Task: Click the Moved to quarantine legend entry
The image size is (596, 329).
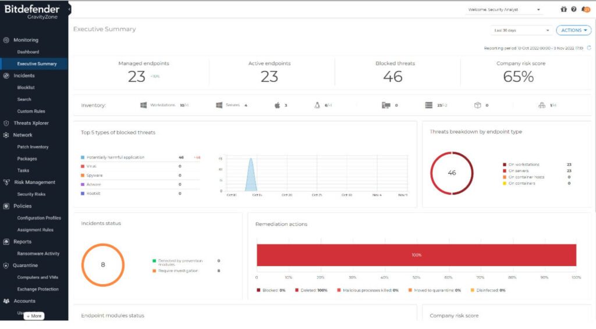Action: pyautogui.click(x=434, y=290)
